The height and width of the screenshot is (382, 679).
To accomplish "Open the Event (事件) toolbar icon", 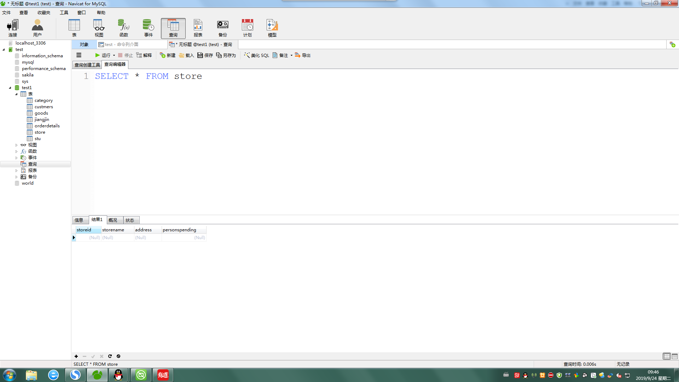I will click(x=149, y=28).
